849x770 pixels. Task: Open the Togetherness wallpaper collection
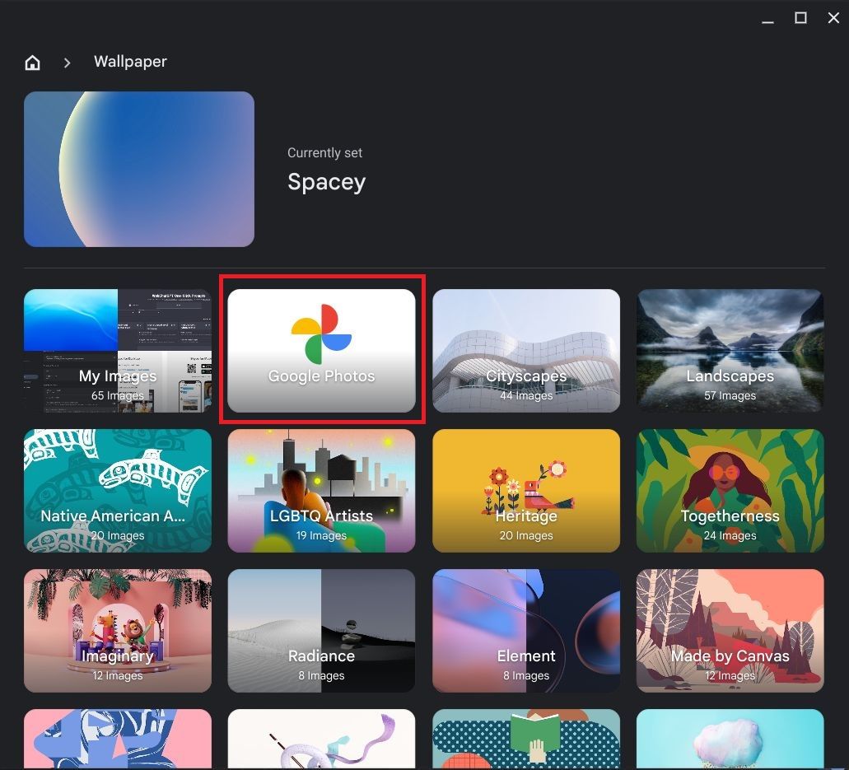tap(730, 491)
